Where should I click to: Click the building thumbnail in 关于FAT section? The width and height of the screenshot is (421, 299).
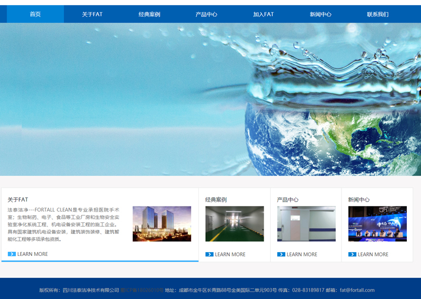pos(162,224)
